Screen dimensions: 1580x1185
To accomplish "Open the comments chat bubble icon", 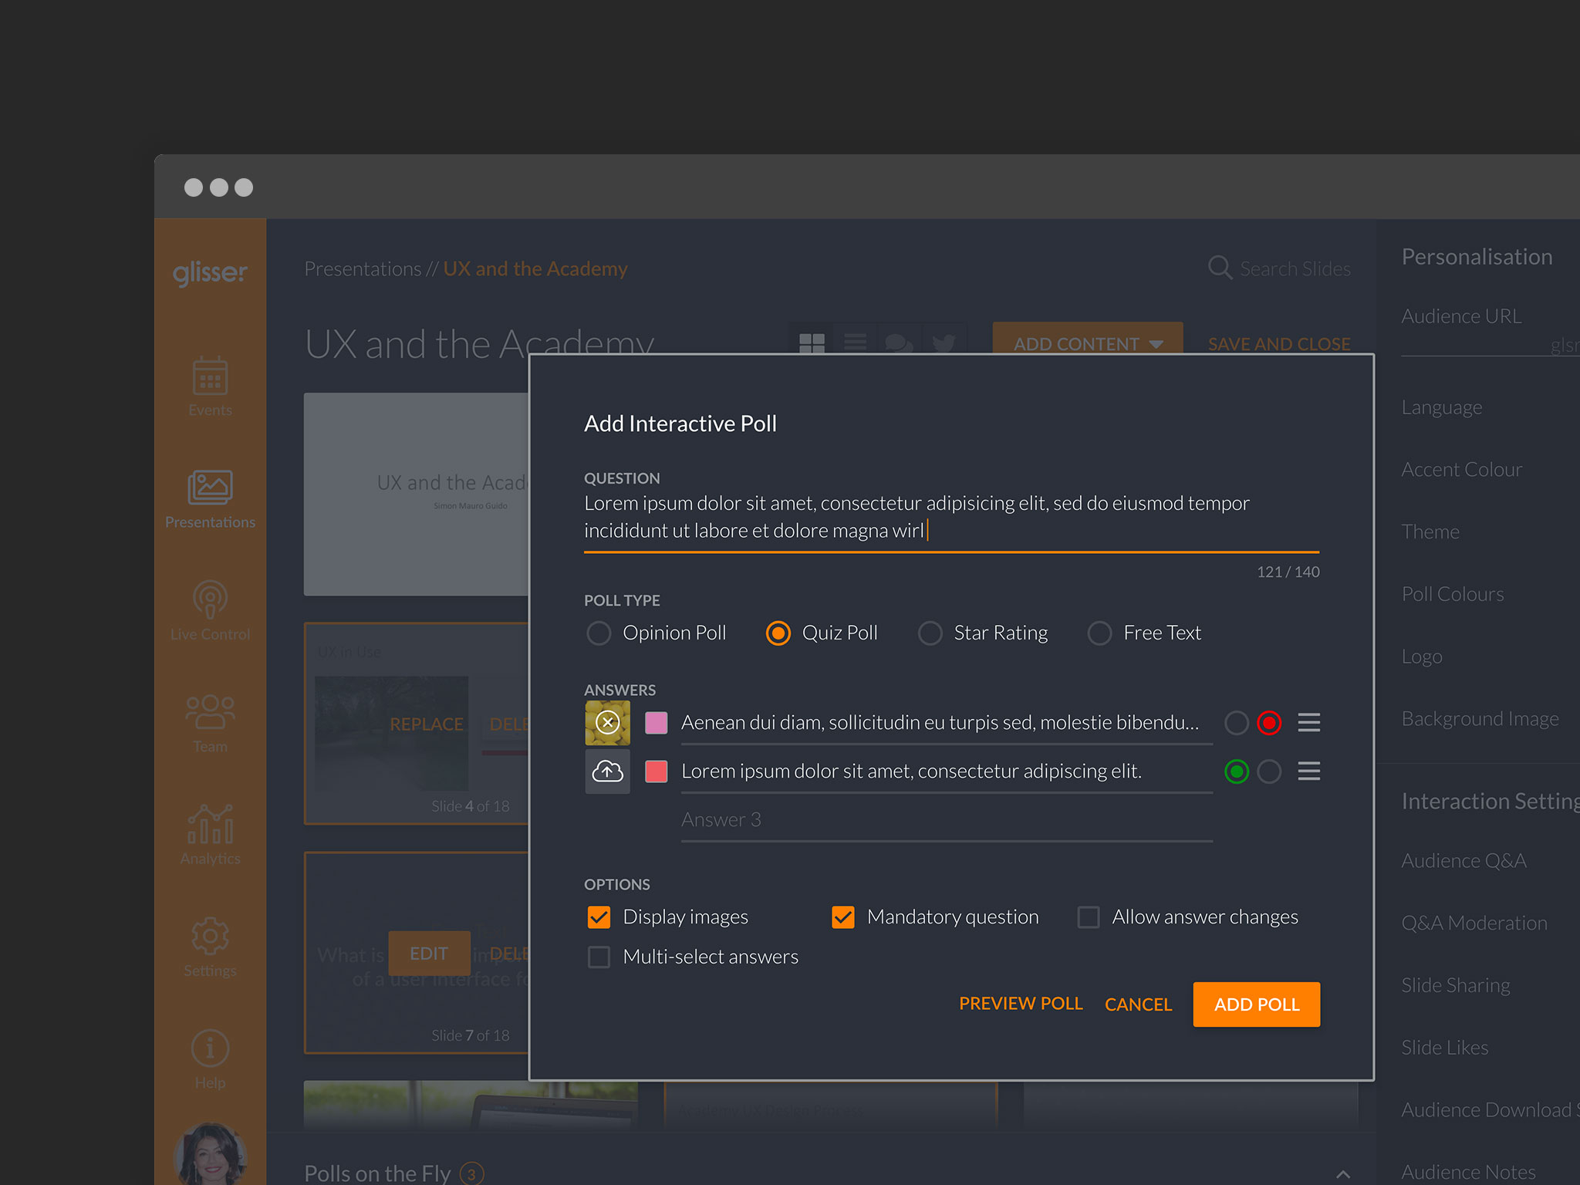I will (899, 343).
